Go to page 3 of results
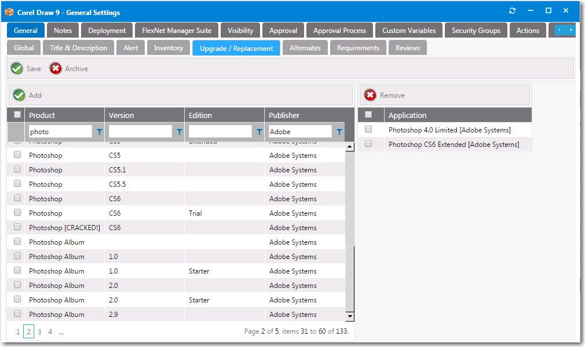Image resolution: width=585 pixels, height=347 pixels. pyautogui.click(x=39, y=331)
